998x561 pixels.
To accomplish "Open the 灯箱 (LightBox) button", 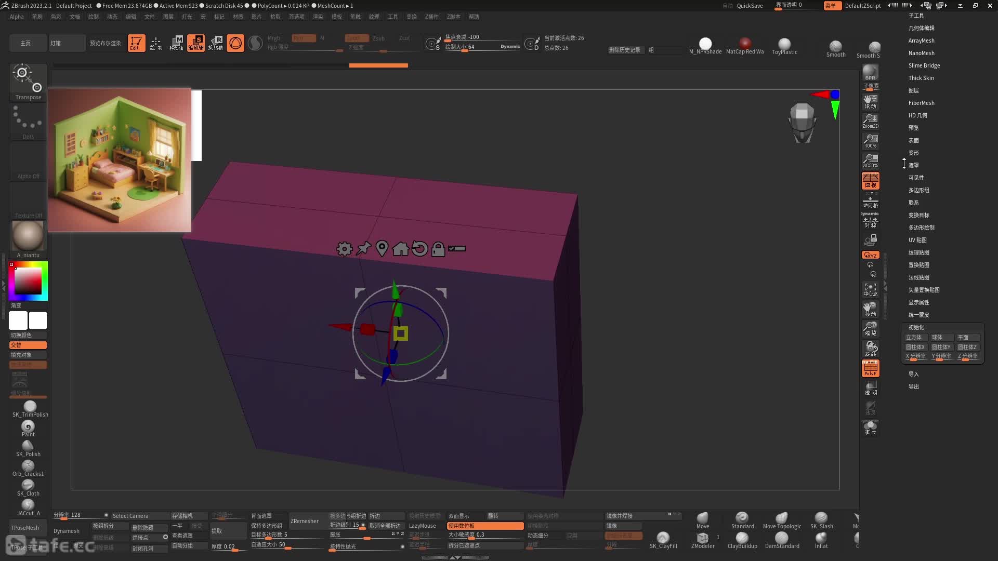I will (x=68, y=43).
